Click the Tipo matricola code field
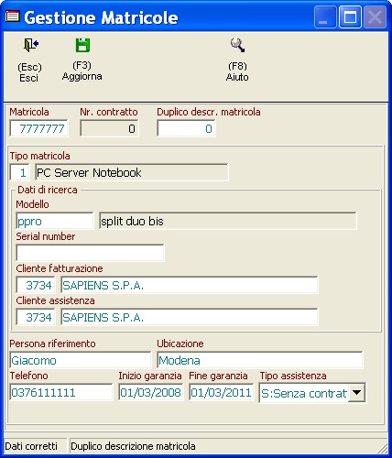Viewport: 392px width, 458px height. pos(20,173)
